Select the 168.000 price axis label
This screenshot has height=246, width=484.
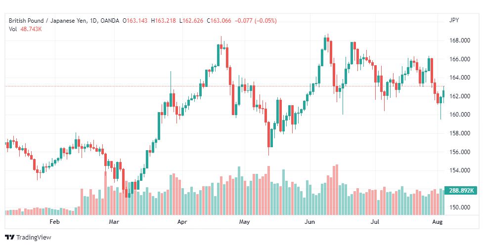pos(460,41)
